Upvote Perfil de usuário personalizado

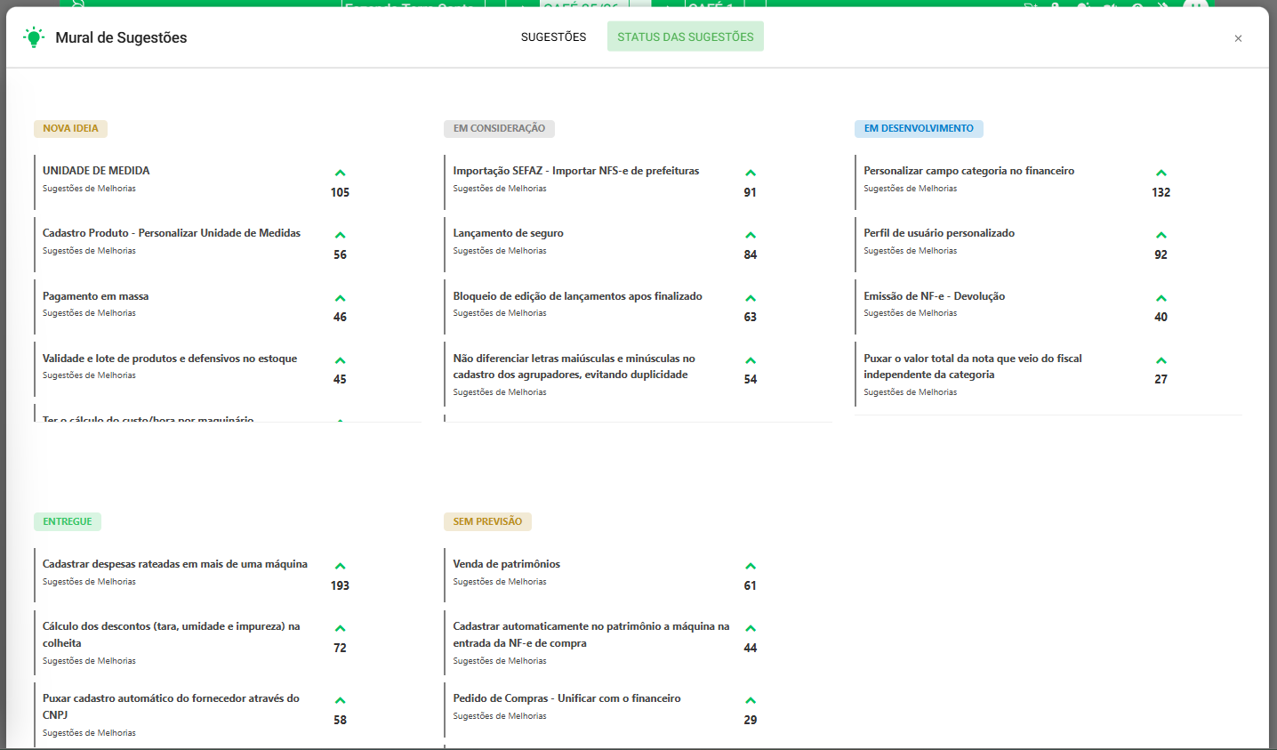(1161, 236)
